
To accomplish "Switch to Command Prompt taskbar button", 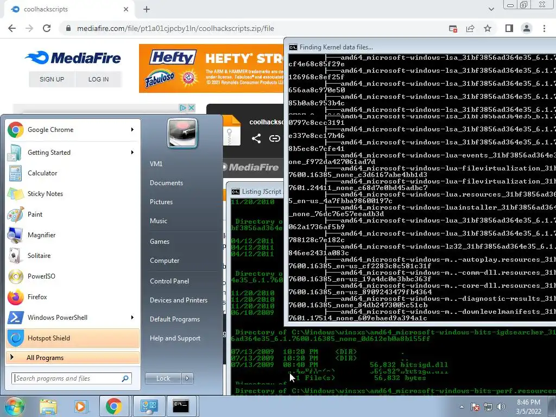I will tap(181, 406).
